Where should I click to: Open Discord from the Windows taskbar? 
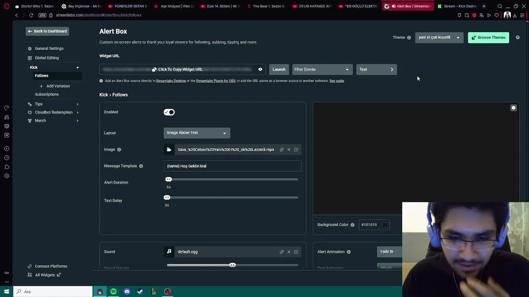127,292
